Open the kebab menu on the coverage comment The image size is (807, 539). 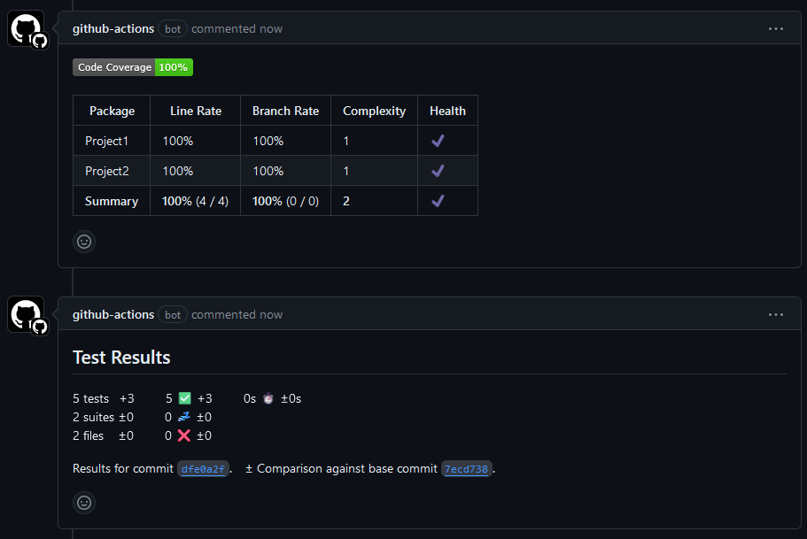[776, 28]
